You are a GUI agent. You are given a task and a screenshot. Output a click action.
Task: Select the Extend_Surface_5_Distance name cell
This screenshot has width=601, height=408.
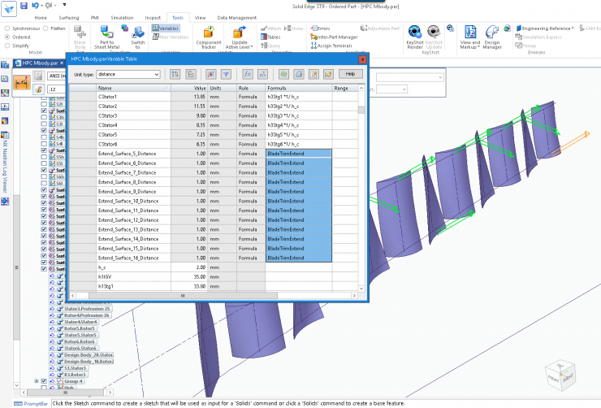click(x=133, y=154)
